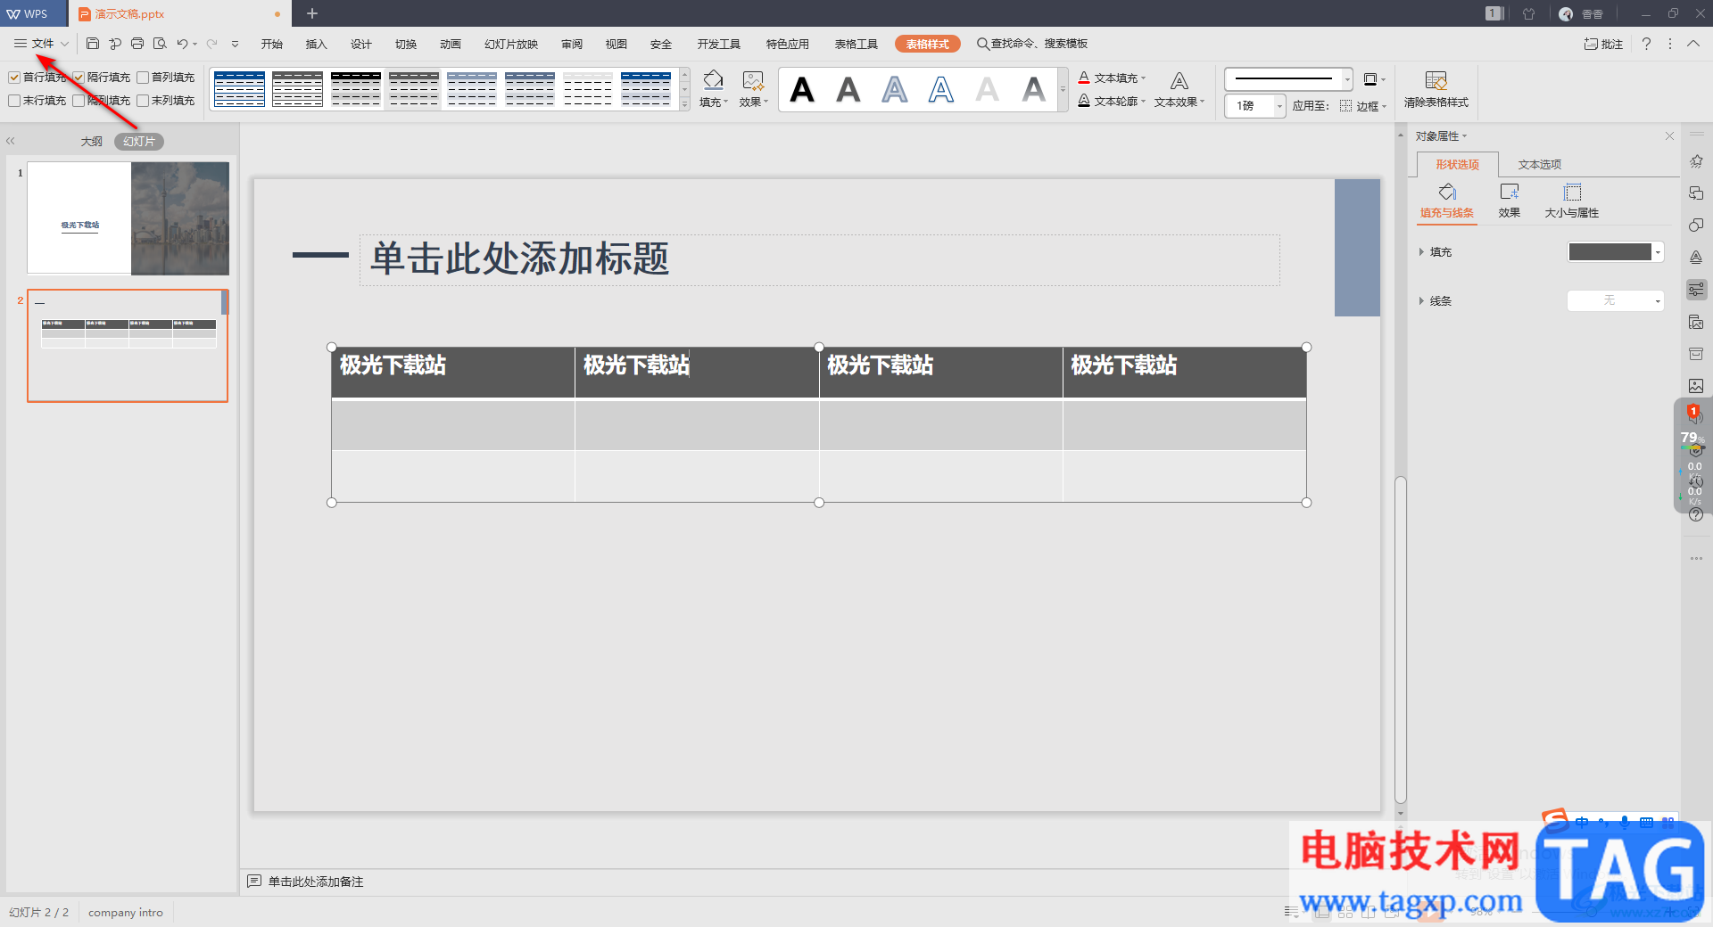Open the Effects (效果) icon in properties panel
This screenshot has height=927, width=1713.
point(1510,192)
